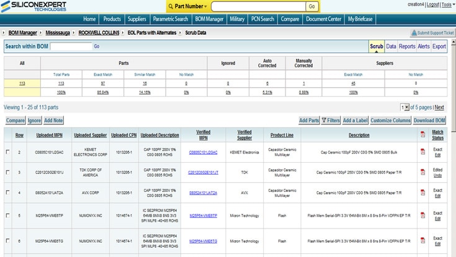The image size is (456, 257).
Task: Switch to the Alerts tab
Action: tap(423, 46)
